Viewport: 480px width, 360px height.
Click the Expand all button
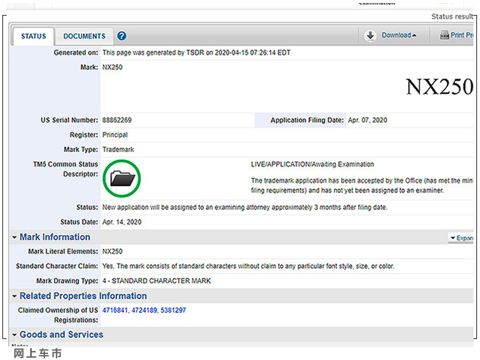tap(461, 238)
